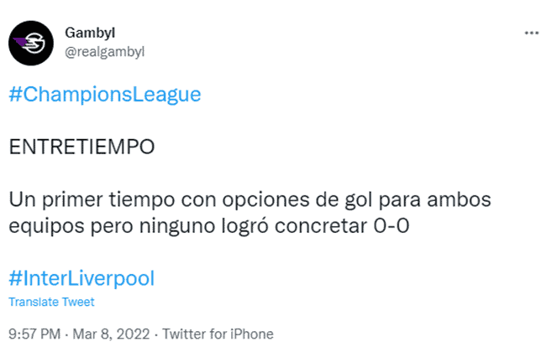Screen dimensions: 552x352
Task: Click the ENTRETIEMPO text line
Action: click(x=81, y=147)
